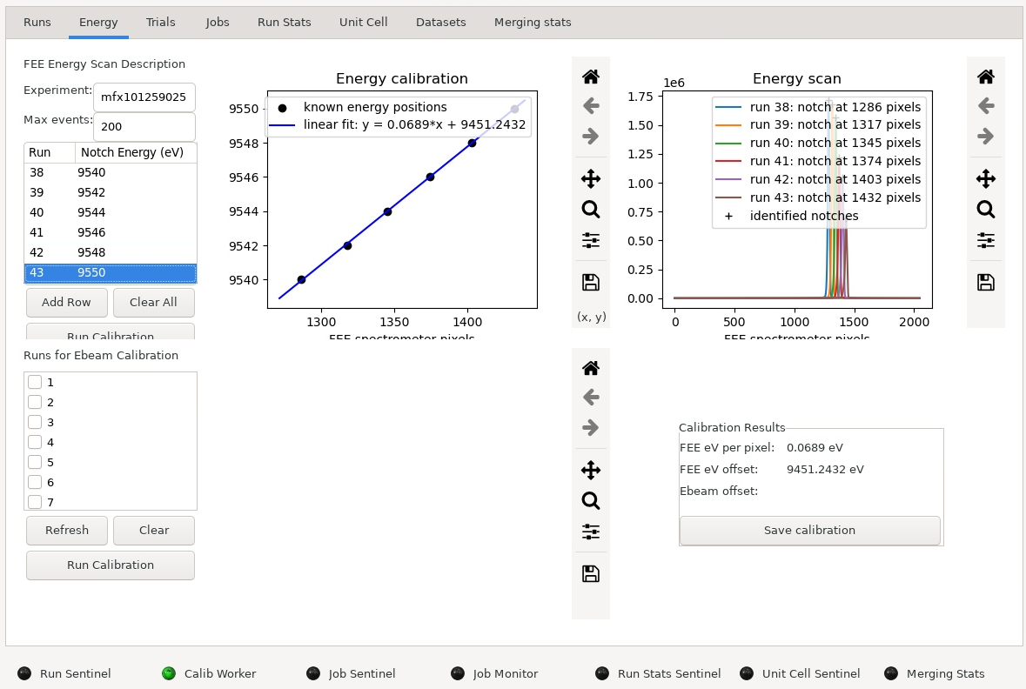This screenshot has height=689, width=1026.
Task: Activate pan tool on Energy scan plot
Action: pos(985,178)
